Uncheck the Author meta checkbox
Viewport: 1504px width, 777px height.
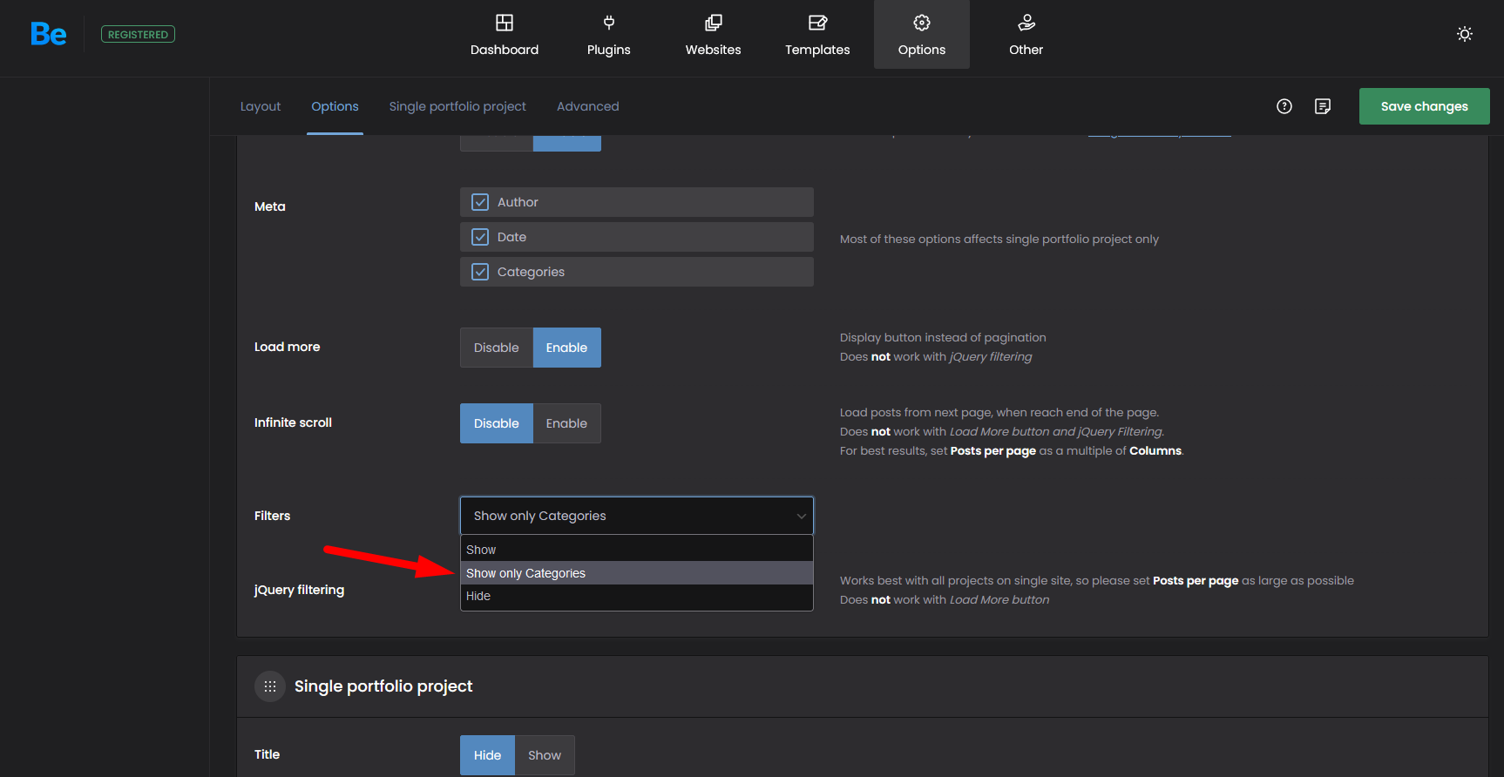click(480, 202)
